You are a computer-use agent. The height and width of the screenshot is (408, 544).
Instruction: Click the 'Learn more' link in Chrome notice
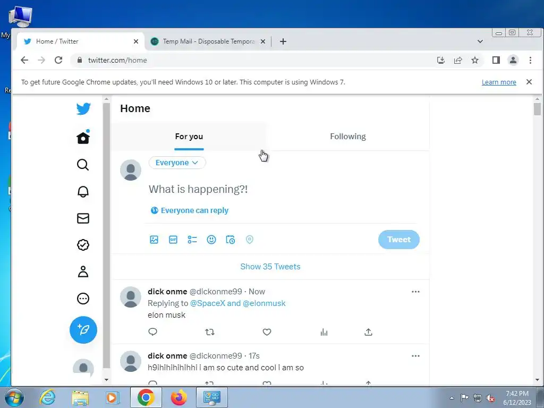pyautogui.click(x=499, y=82)
